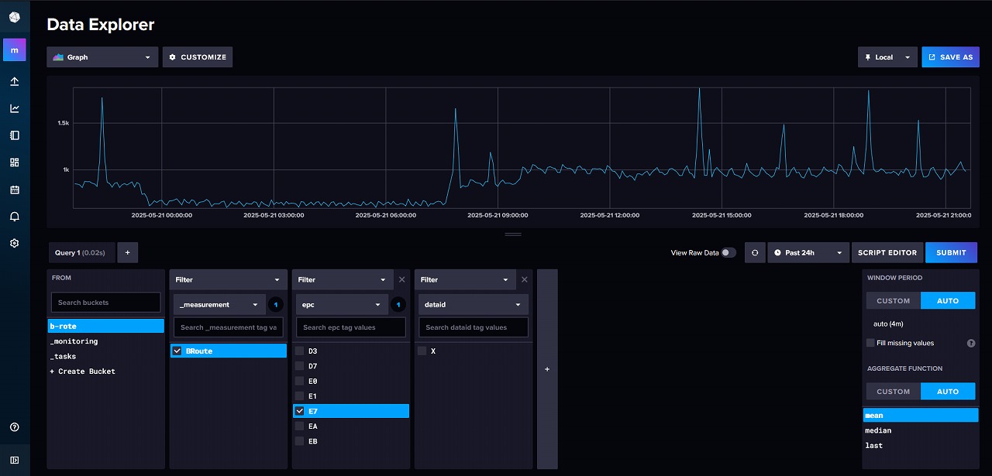Switch Window Period to AUTO

click(x=948, y=300)
